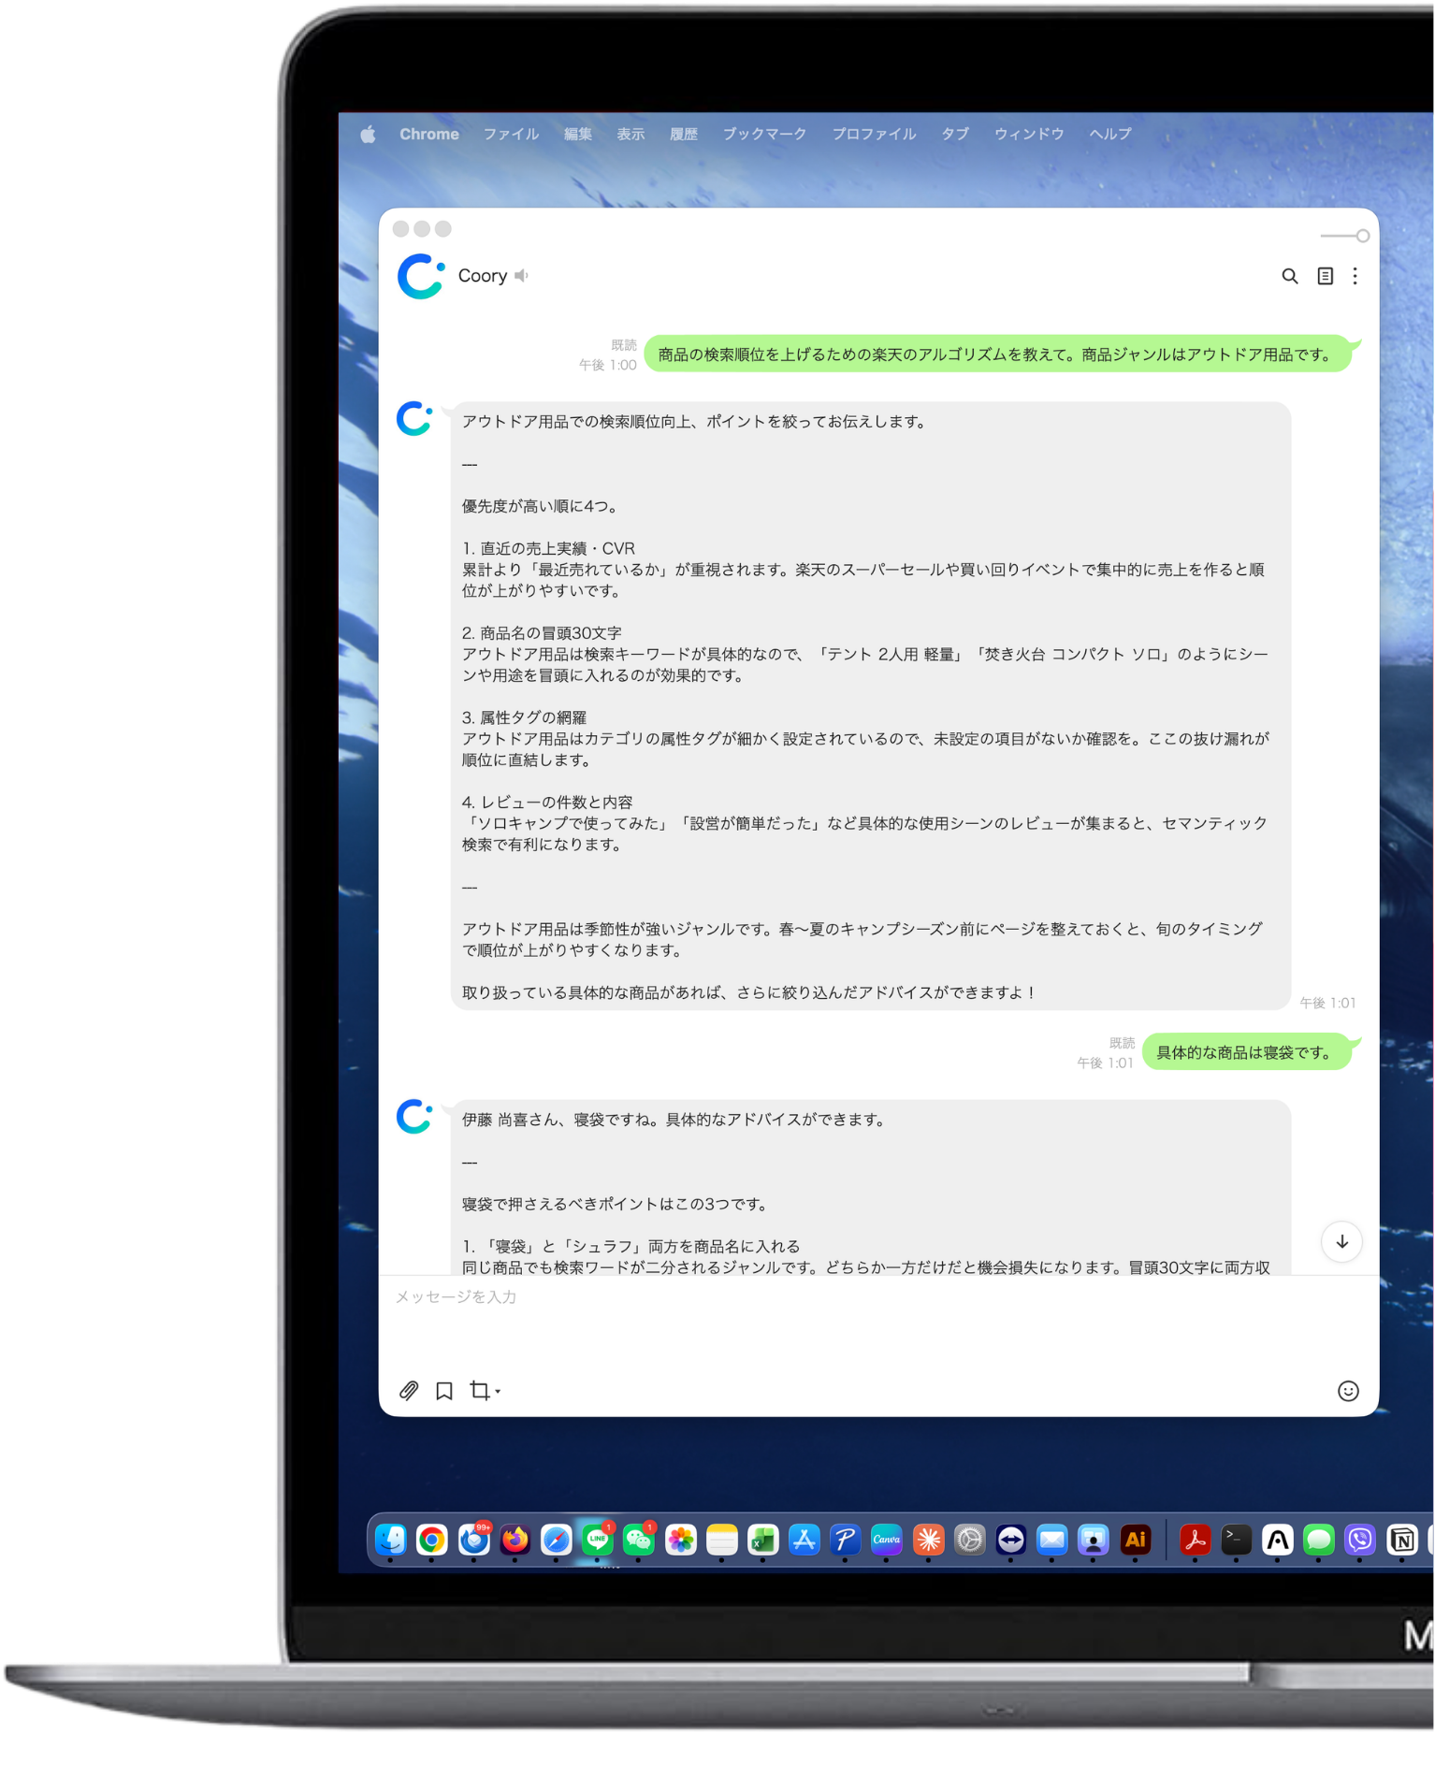Open Excel from the dock
The width and height of the screenshot is (1435, 1765).
coord(762,1540)
